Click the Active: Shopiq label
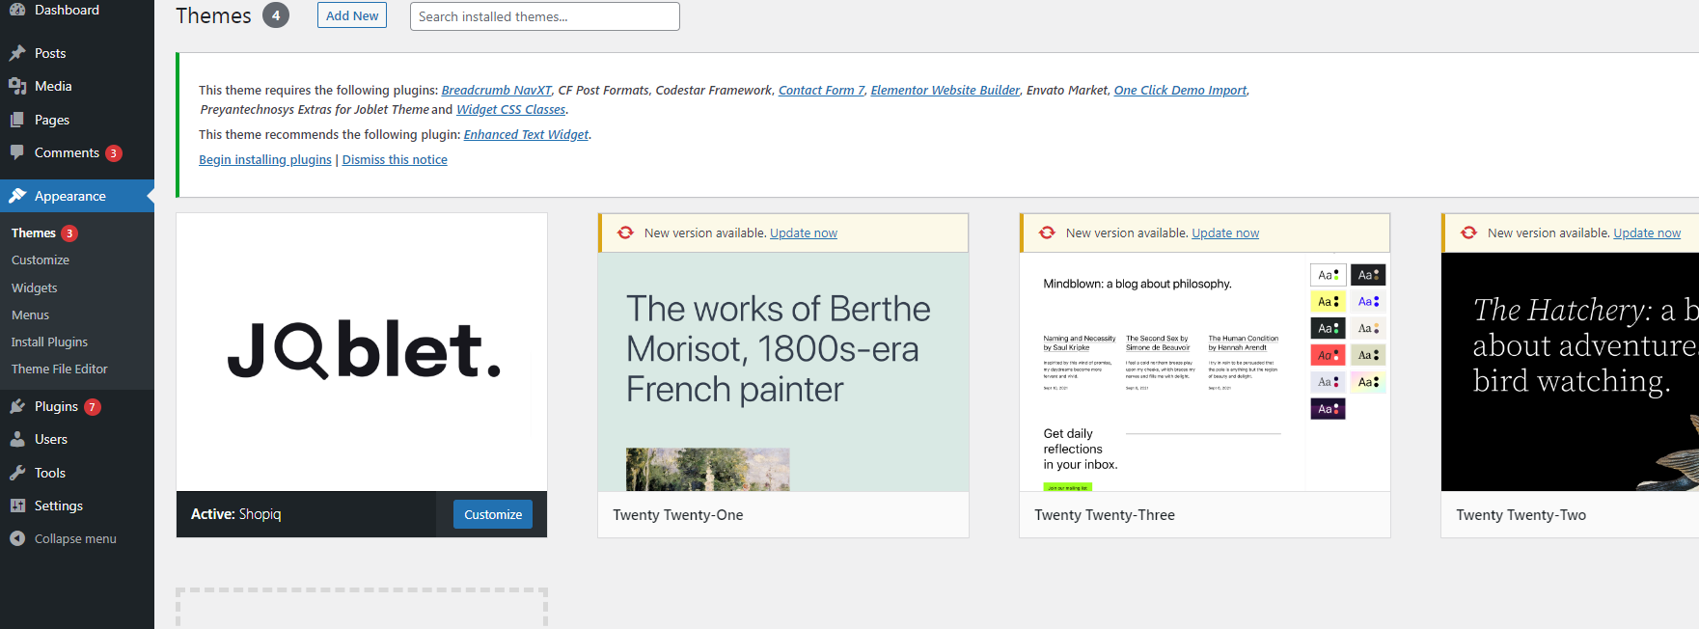Image resolution: width=1699 pixels, height=629 pixels. coord(236,514)
